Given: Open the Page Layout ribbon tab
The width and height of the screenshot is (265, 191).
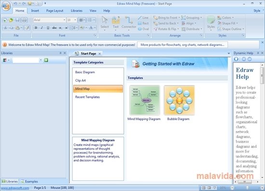Looking at the screenshot, I should click(x=55, y=11).
